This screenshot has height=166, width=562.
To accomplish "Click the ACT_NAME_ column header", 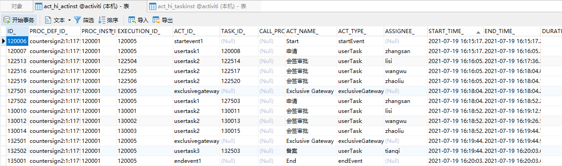I will click(310, 31).
